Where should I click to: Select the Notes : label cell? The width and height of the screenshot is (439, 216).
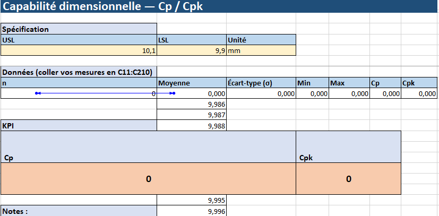[79, 211]
